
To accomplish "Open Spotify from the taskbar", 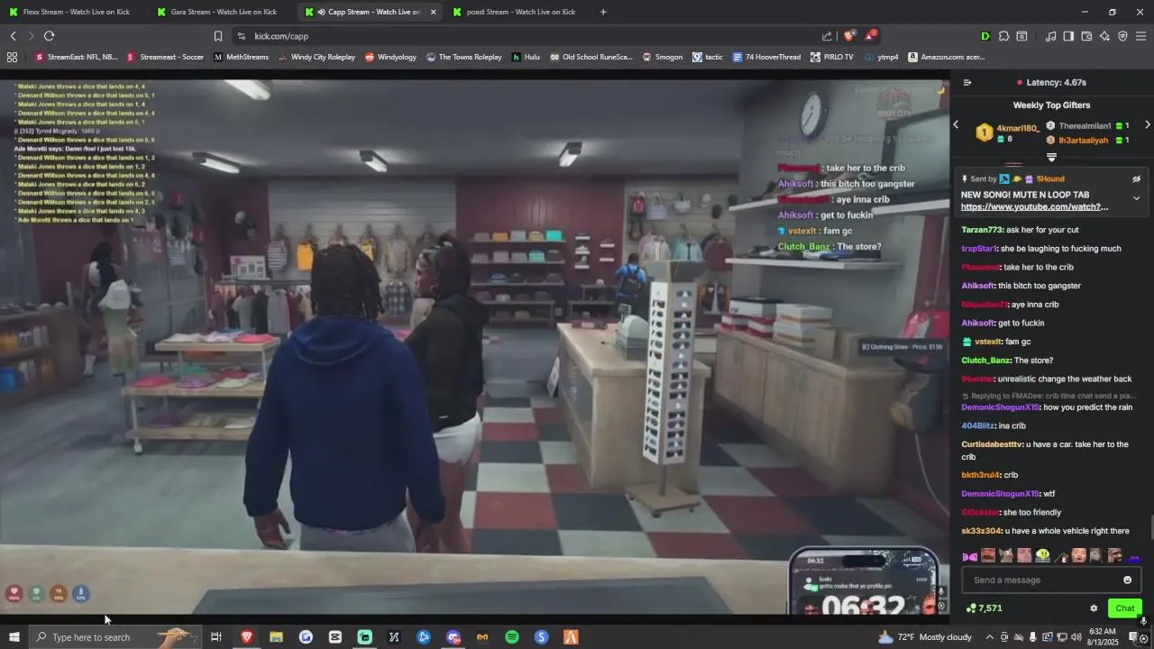I will 512,637.
